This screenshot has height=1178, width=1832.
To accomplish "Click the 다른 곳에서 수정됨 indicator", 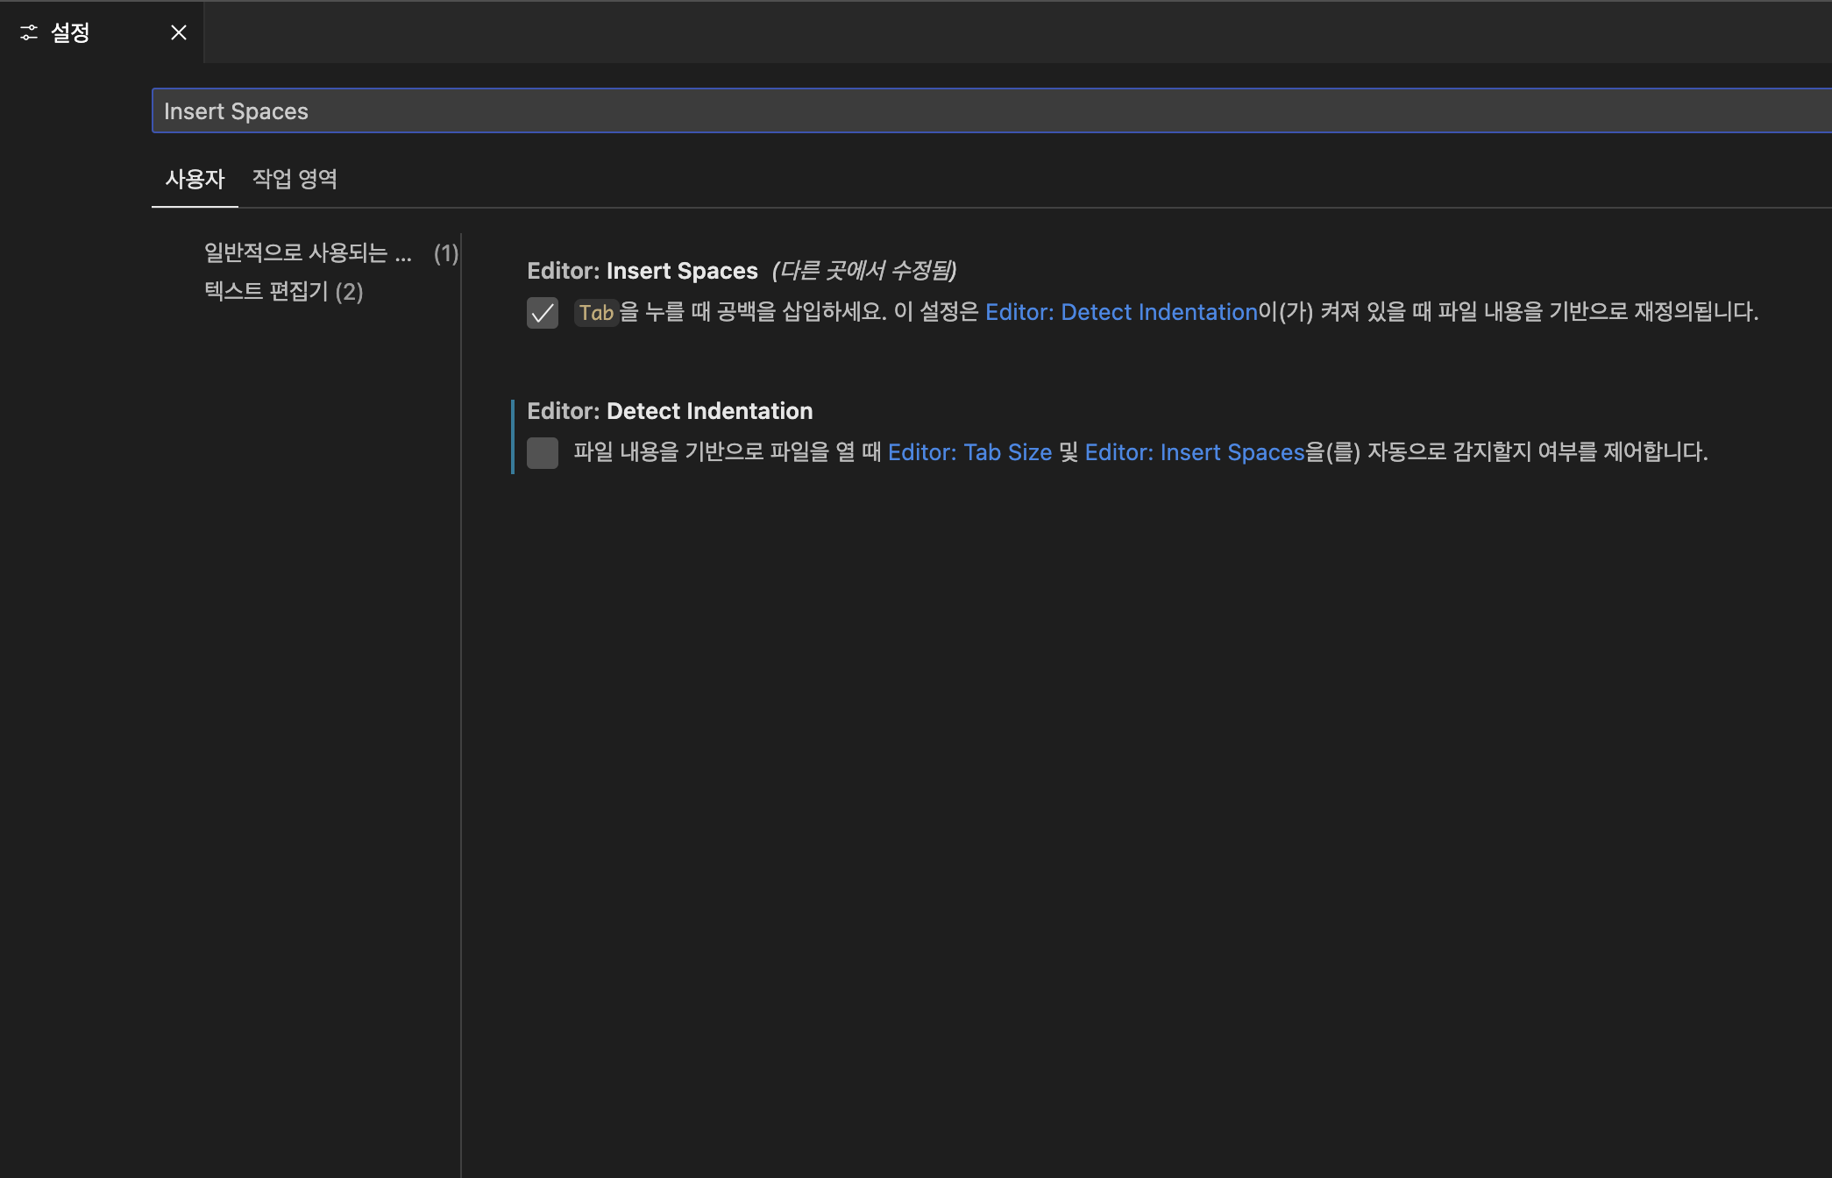I will (864, 271).
